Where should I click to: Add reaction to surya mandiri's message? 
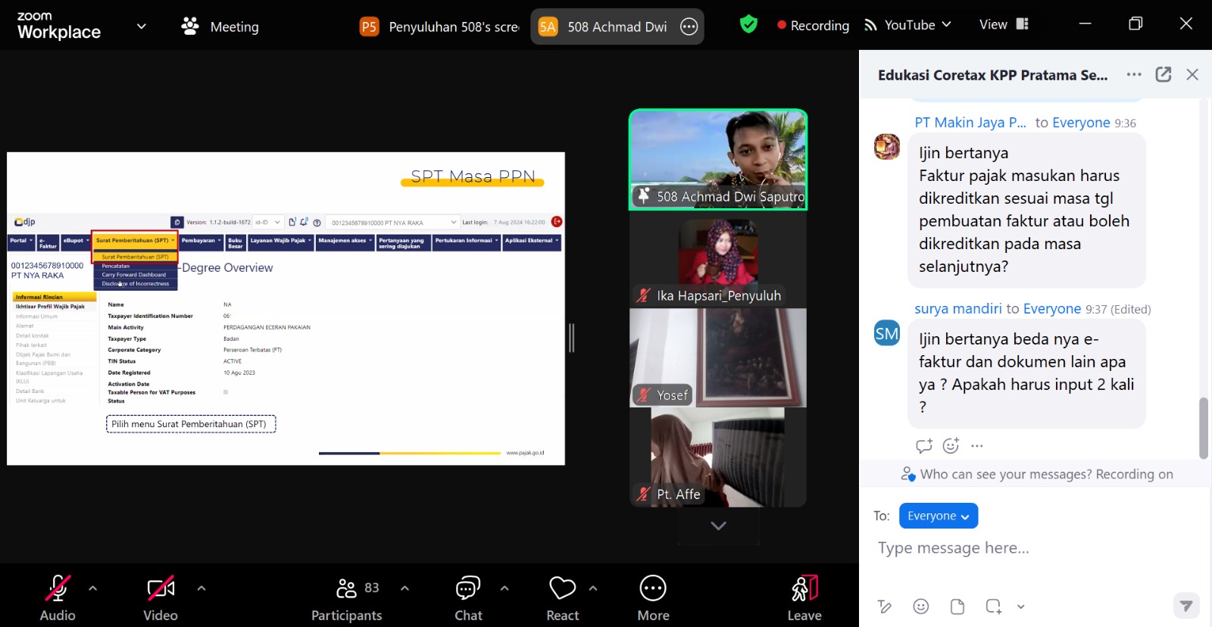pyautogui.click(x=951, y=446)
